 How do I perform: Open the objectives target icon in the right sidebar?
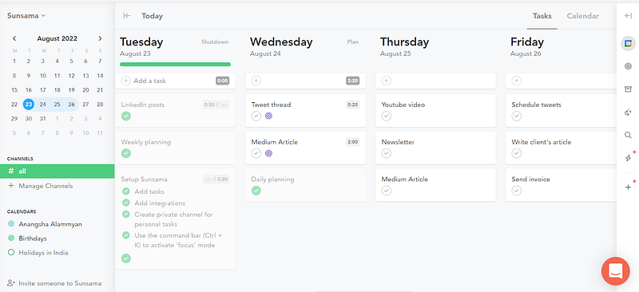pyautogui.click(x=628, y=66)
